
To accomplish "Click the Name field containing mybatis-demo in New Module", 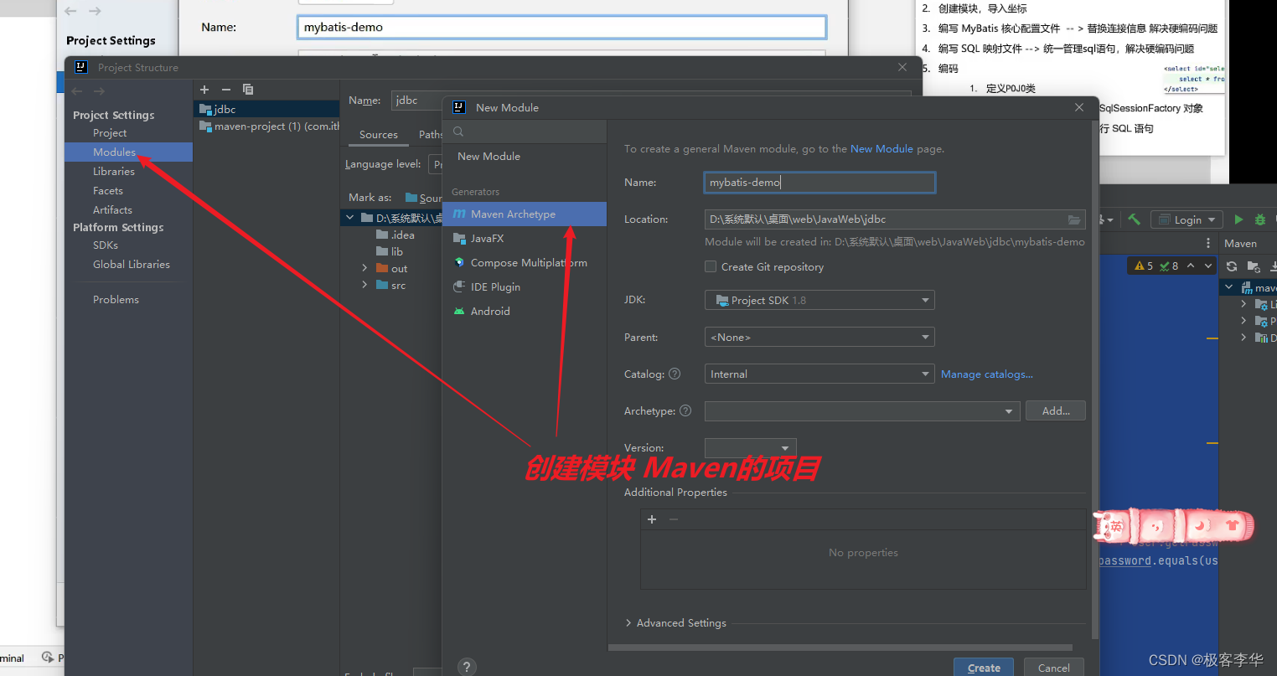I will [x=819, y=183].
